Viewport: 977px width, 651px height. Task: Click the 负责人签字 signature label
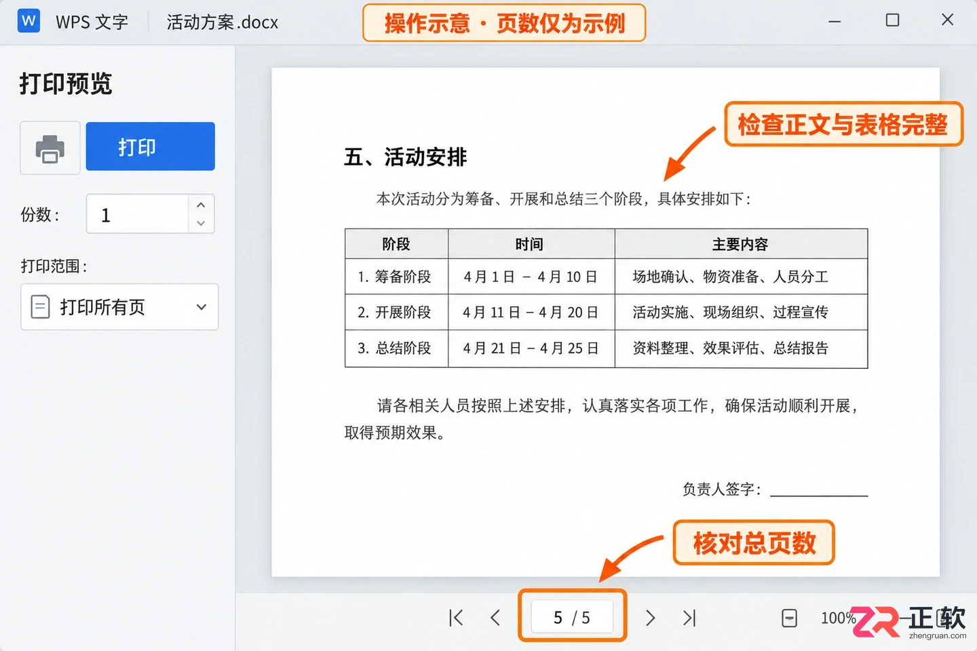coord(722,489)
